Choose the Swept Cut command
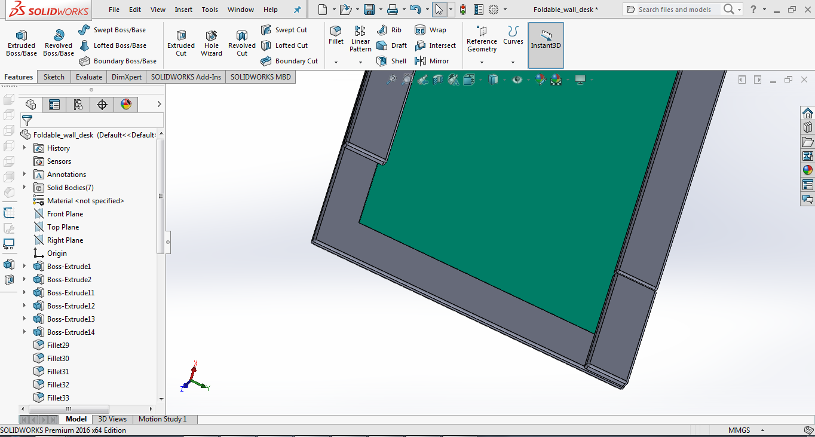815x437 pixels. point(284,30)
